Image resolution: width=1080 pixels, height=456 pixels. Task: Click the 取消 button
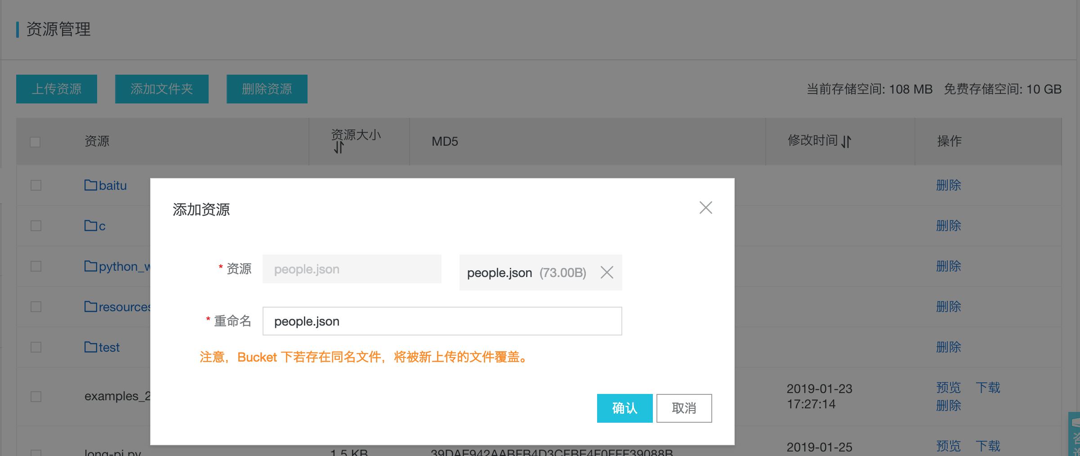(684, 408)
